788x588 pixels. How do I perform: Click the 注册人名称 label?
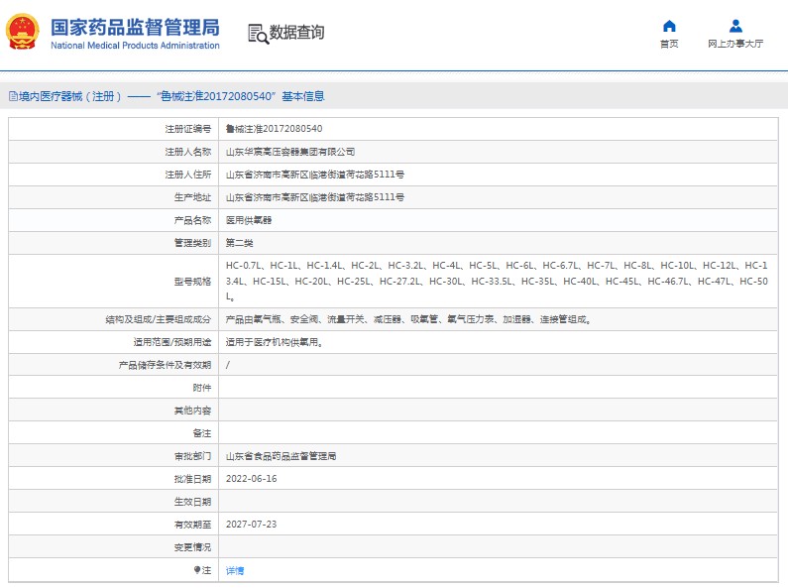coord(188,152)
